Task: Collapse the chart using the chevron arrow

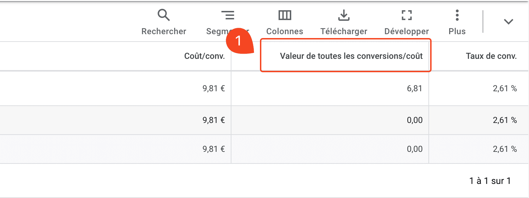Action: pyautogui.click(x=508, y=22)
